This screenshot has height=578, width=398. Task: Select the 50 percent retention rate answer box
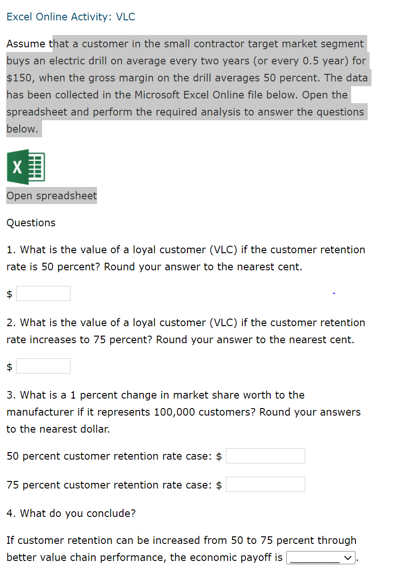click(x=265, y=456)
